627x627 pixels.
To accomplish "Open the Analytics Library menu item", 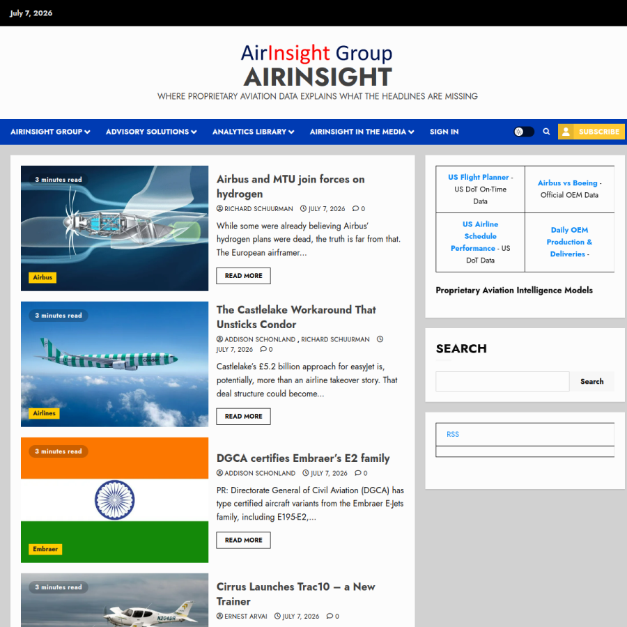I will [x=249, y=132].
